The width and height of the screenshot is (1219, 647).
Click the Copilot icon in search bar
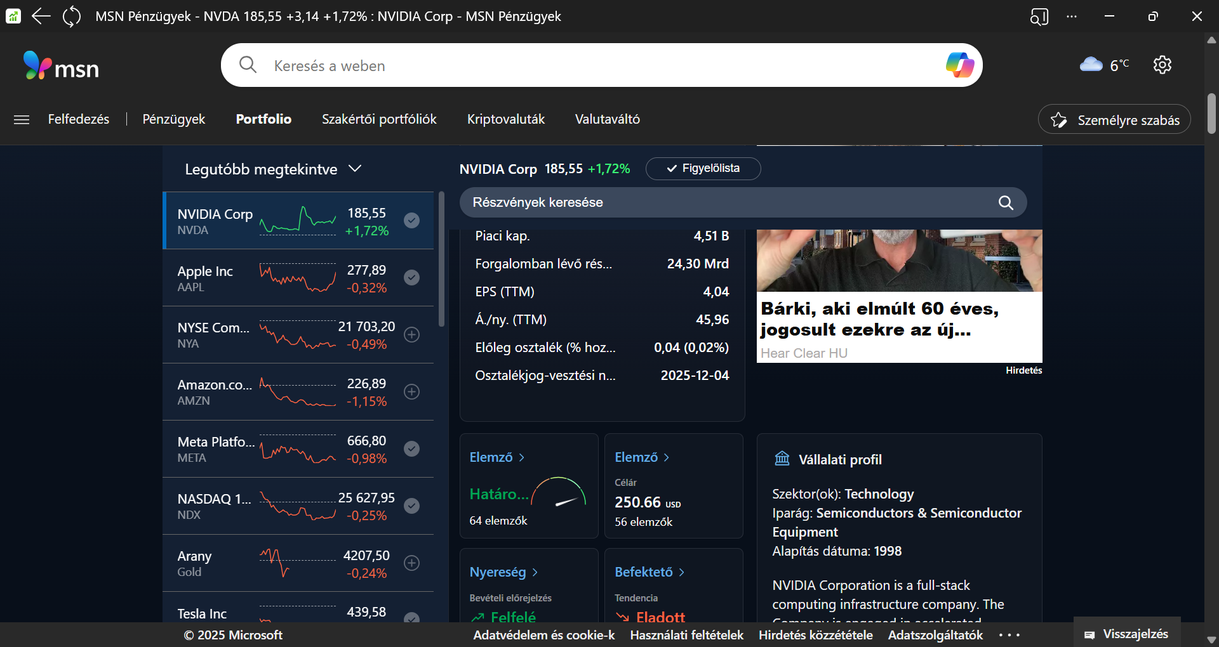[x=959, y=65]
